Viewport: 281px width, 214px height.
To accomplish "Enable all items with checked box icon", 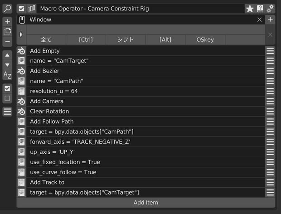I will coord(7,88).
